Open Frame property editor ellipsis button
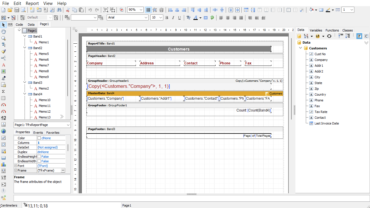The image size is (370, 208). point(63,170)
